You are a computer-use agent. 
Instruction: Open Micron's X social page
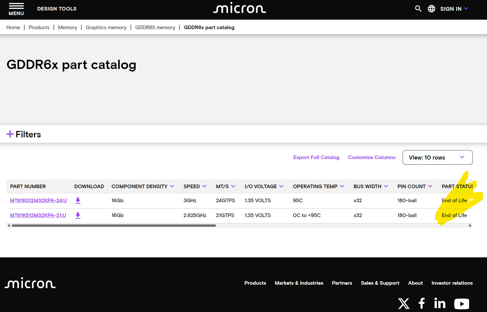[x=404, y=304]
